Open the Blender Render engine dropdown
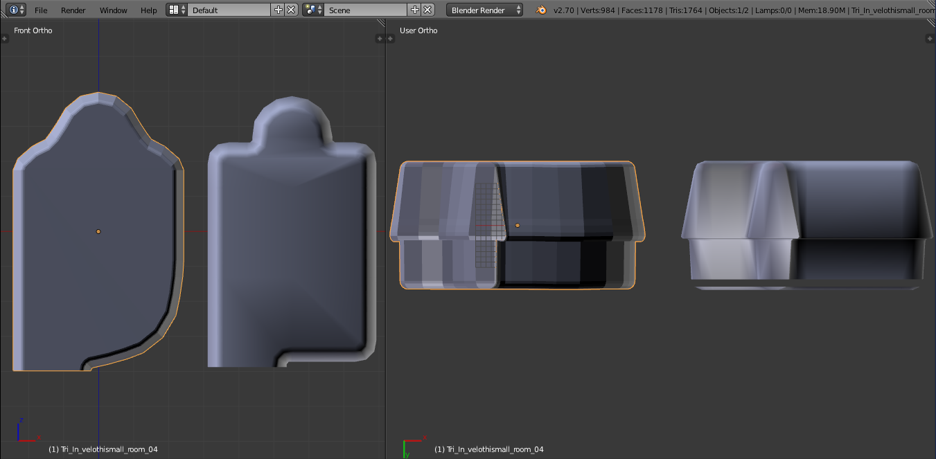The width and height of the screenshot is (936, 459). [485, 10]
